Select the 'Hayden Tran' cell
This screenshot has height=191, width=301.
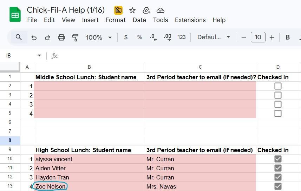pos(89,177)
